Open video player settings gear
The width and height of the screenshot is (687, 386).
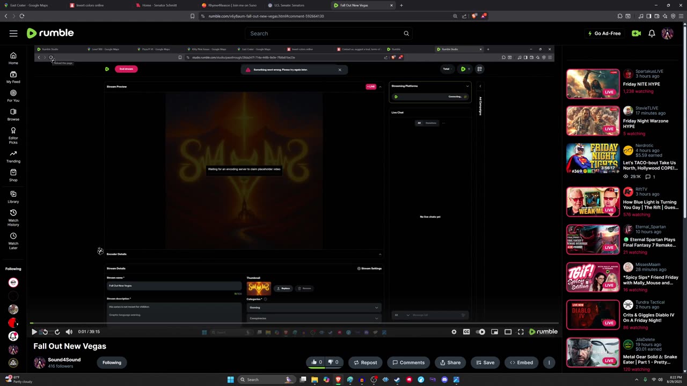tap(454, 332)
